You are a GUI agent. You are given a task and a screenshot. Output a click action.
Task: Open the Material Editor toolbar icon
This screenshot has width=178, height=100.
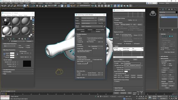[x=115, y=6]
